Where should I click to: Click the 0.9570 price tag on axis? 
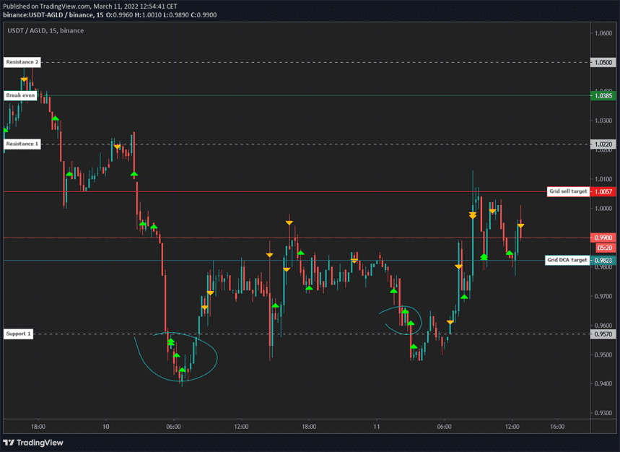[603, 334]
